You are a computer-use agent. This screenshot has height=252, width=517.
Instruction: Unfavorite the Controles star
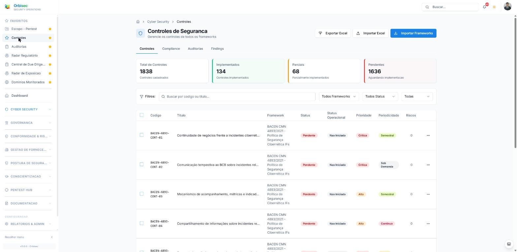tap(50, 38)
